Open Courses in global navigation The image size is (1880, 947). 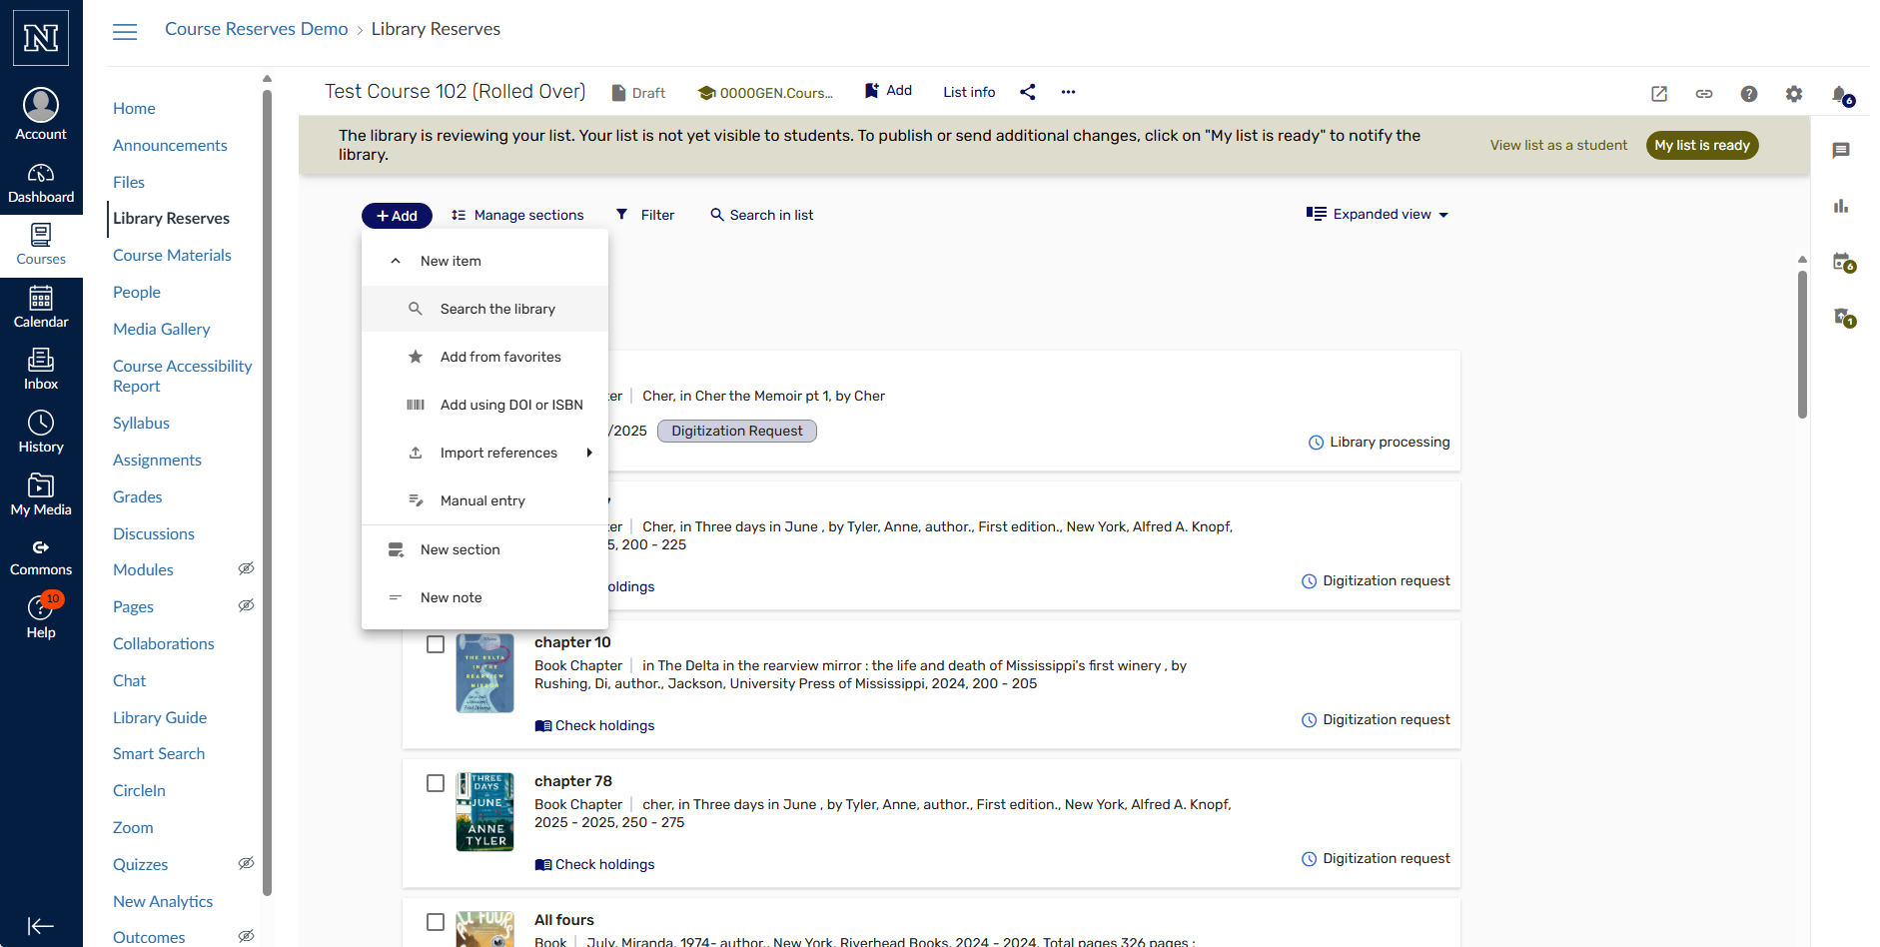click(41, 246)
